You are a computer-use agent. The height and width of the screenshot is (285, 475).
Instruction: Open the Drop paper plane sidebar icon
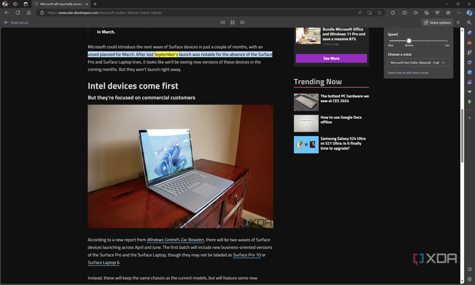(x=469, y=92)
